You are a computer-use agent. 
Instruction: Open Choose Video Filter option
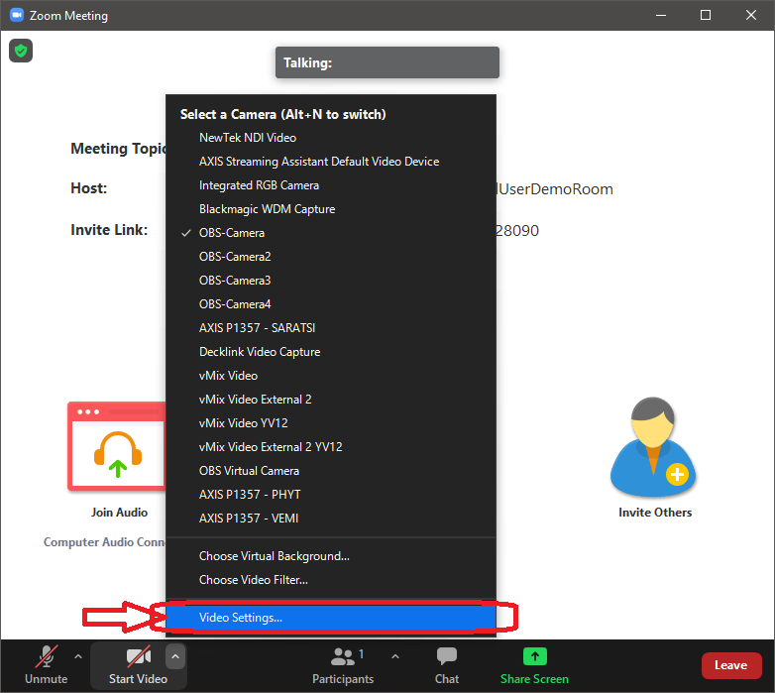(331, 580)
